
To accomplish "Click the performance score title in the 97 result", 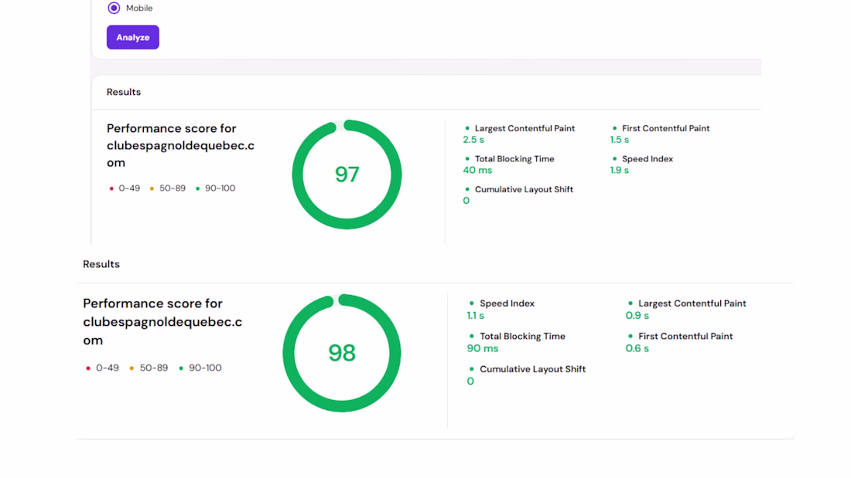I will 181,145.
